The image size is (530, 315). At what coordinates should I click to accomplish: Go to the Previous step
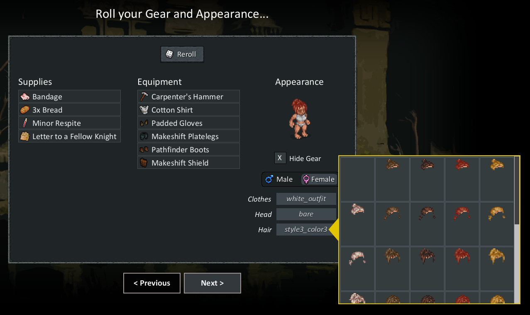point(152,283)
